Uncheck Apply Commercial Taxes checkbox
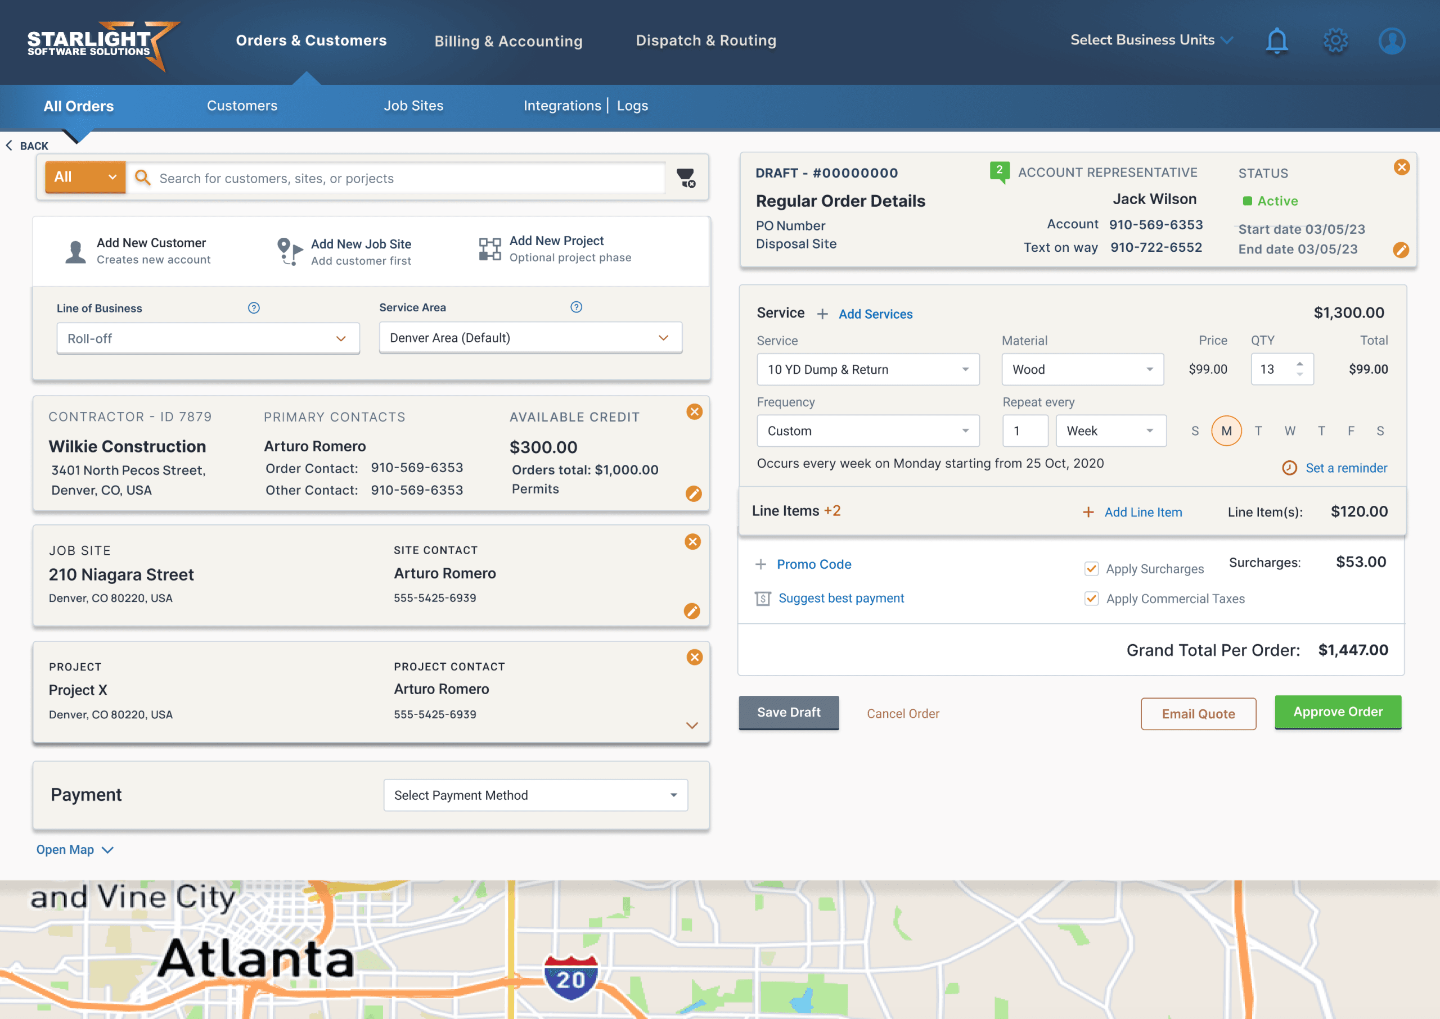Image resolution: width=1440 pixels, height=1019 pixels. click(x=1091, y=599)
